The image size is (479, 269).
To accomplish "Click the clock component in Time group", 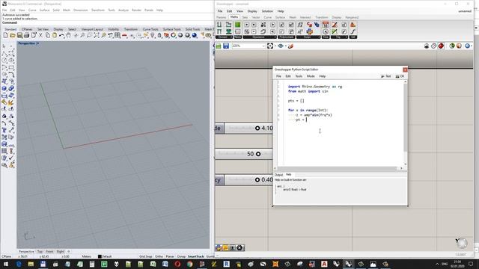I will (326, 31).
